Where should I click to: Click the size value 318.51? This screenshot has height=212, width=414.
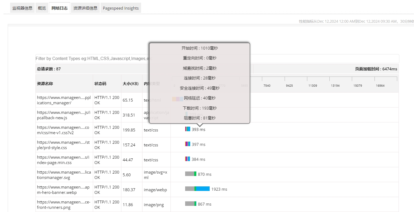pos(129,115)
